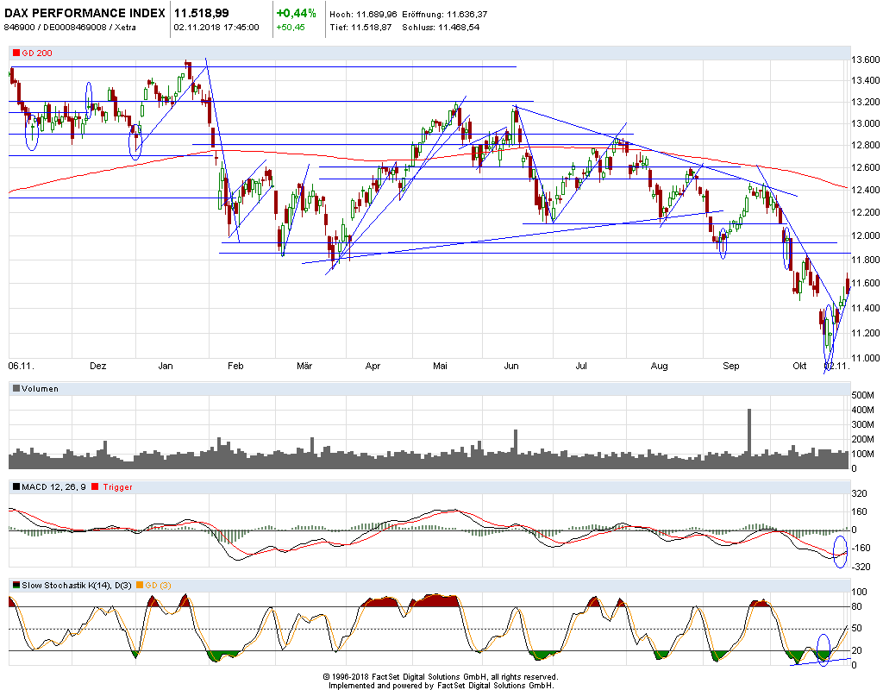The image size is (883, 690).
Task: Click the 13.600 price axis label
Action: (866, 60)
